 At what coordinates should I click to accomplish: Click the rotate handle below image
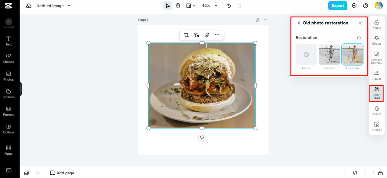click(x=202, y=138)
